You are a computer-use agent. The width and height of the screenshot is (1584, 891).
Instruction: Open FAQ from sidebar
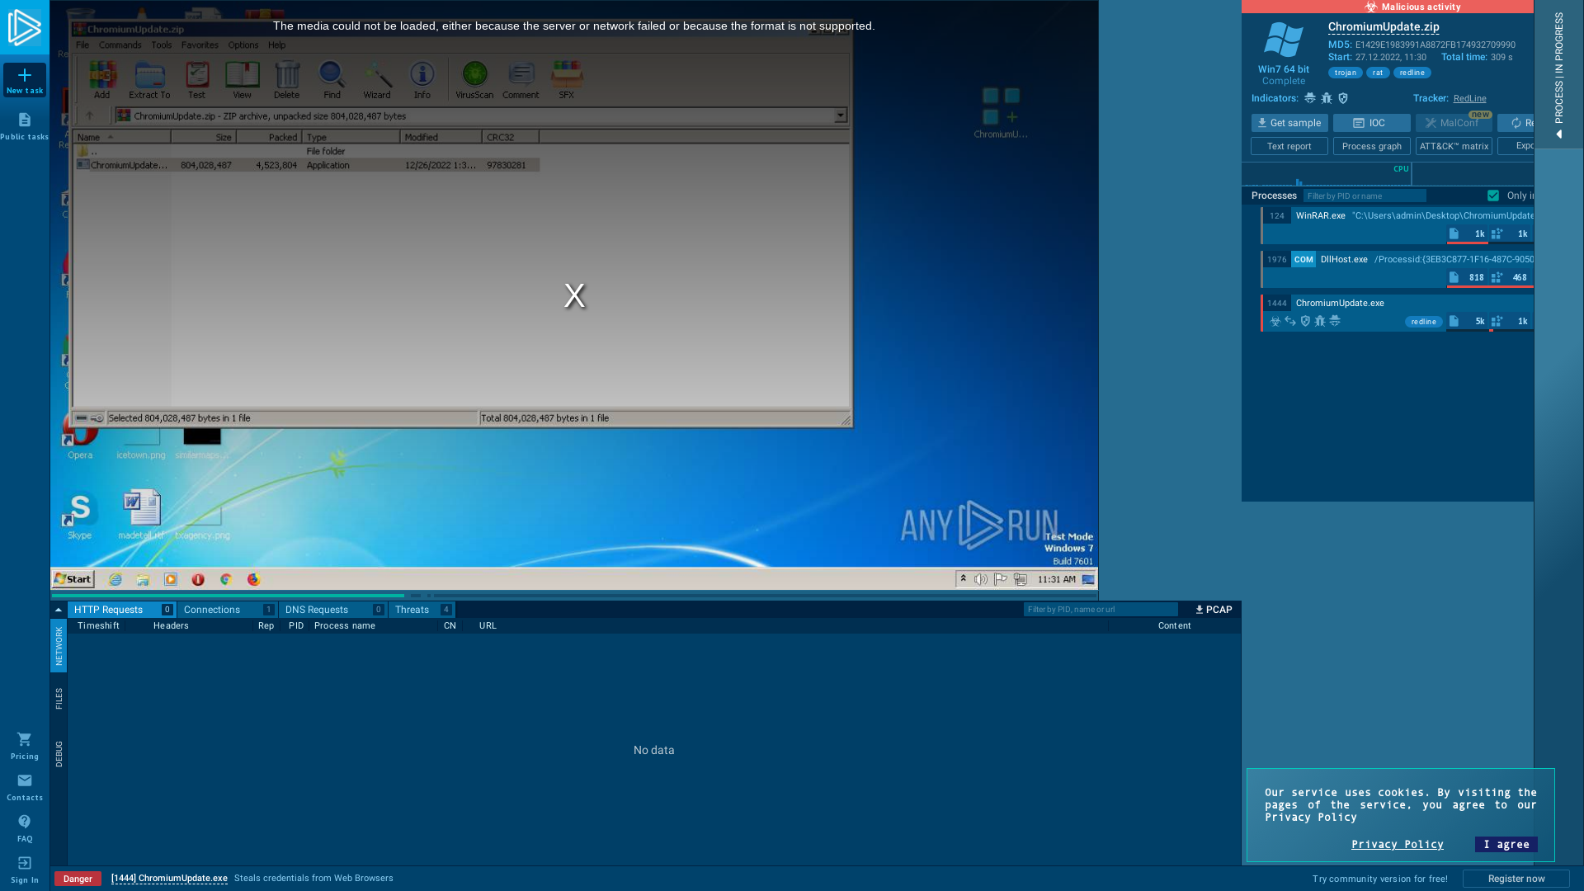25,828
